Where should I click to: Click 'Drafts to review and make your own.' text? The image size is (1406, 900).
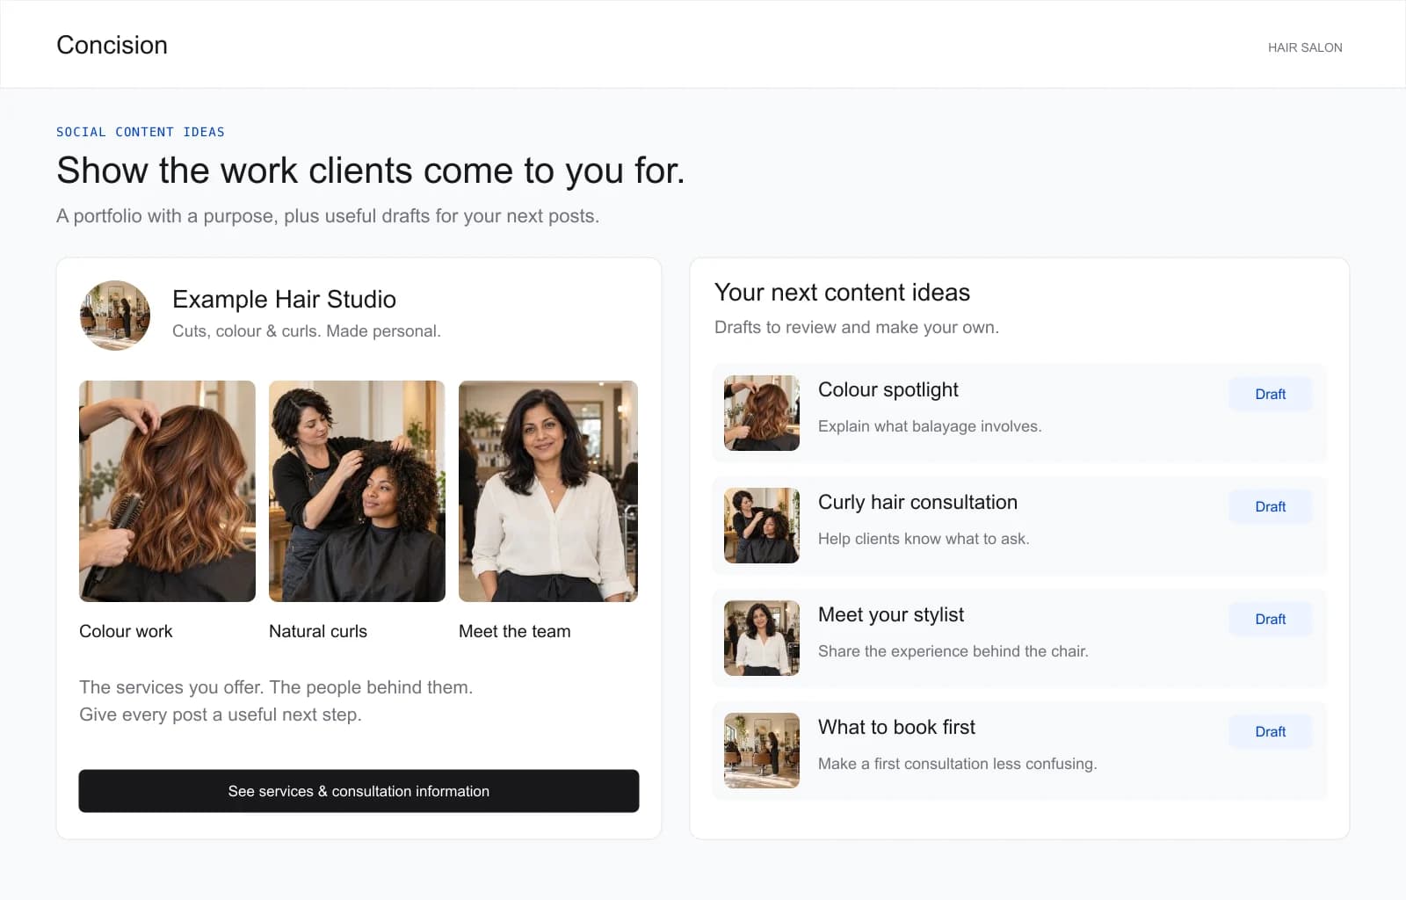point(857,327)
